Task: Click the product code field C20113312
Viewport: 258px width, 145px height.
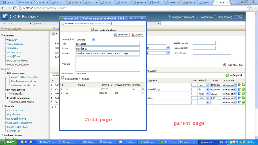Action: coord(108,44)
